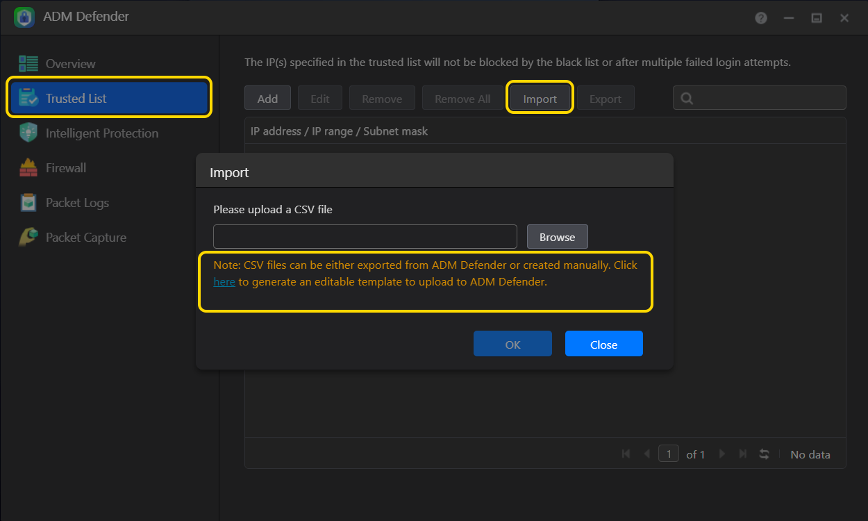Click the Edit button

click(x=320, y=98)
